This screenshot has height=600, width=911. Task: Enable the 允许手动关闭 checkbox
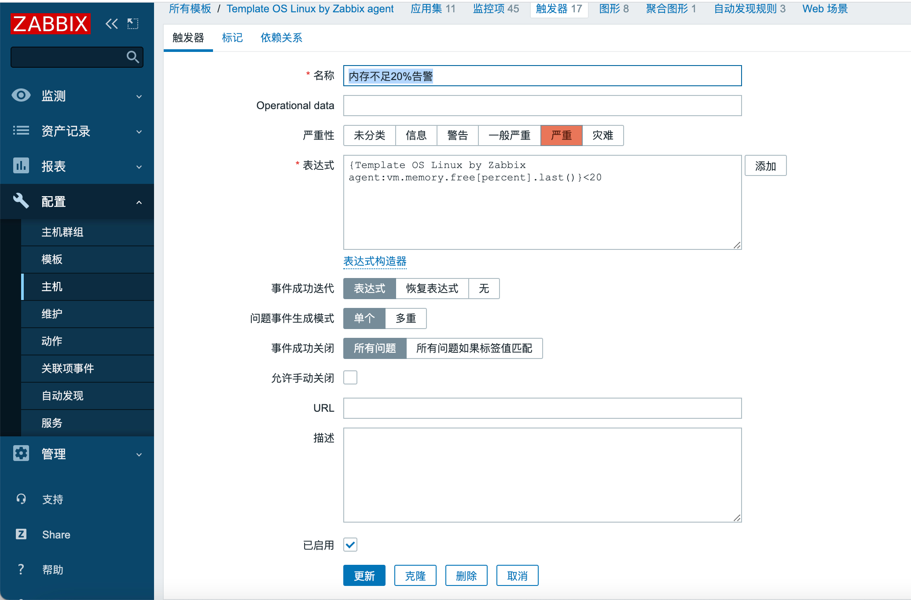coord(350,377)
